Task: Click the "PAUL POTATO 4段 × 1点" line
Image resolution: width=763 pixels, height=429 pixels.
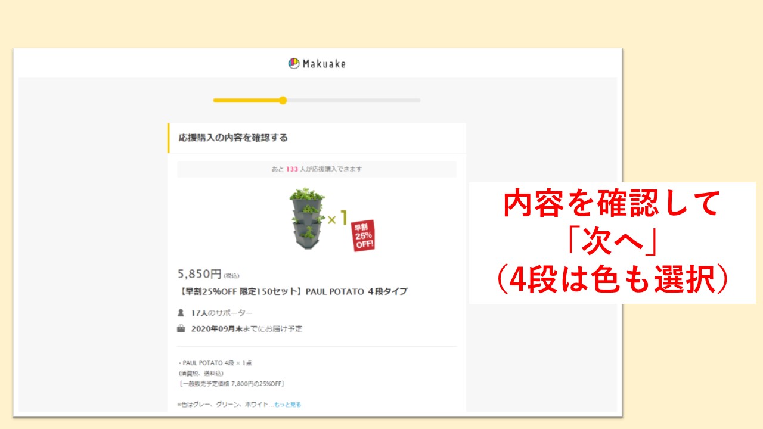Action: (x=215, y=363)
